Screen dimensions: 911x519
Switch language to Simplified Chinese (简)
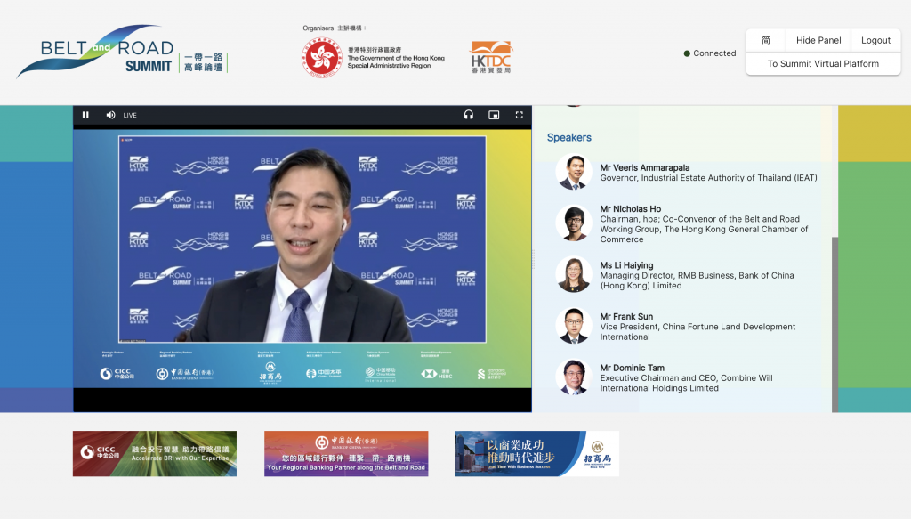(x=766, y=40)
